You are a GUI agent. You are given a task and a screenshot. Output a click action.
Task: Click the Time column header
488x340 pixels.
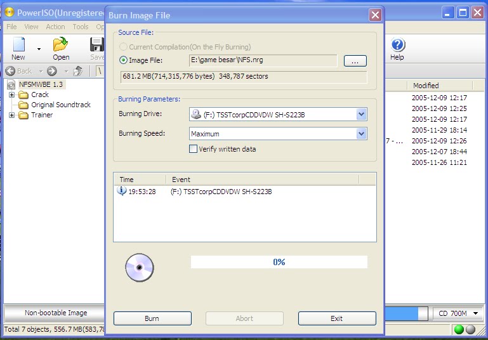140,180
